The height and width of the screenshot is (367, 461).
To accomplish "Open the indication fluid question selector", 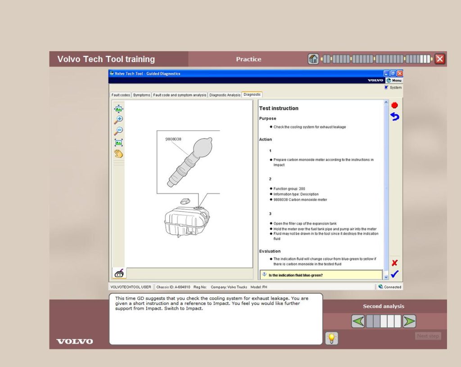I will point(321,274).
